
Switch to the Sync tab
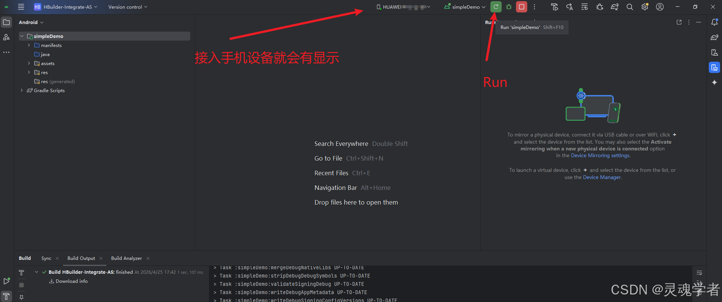pos(46,258)
